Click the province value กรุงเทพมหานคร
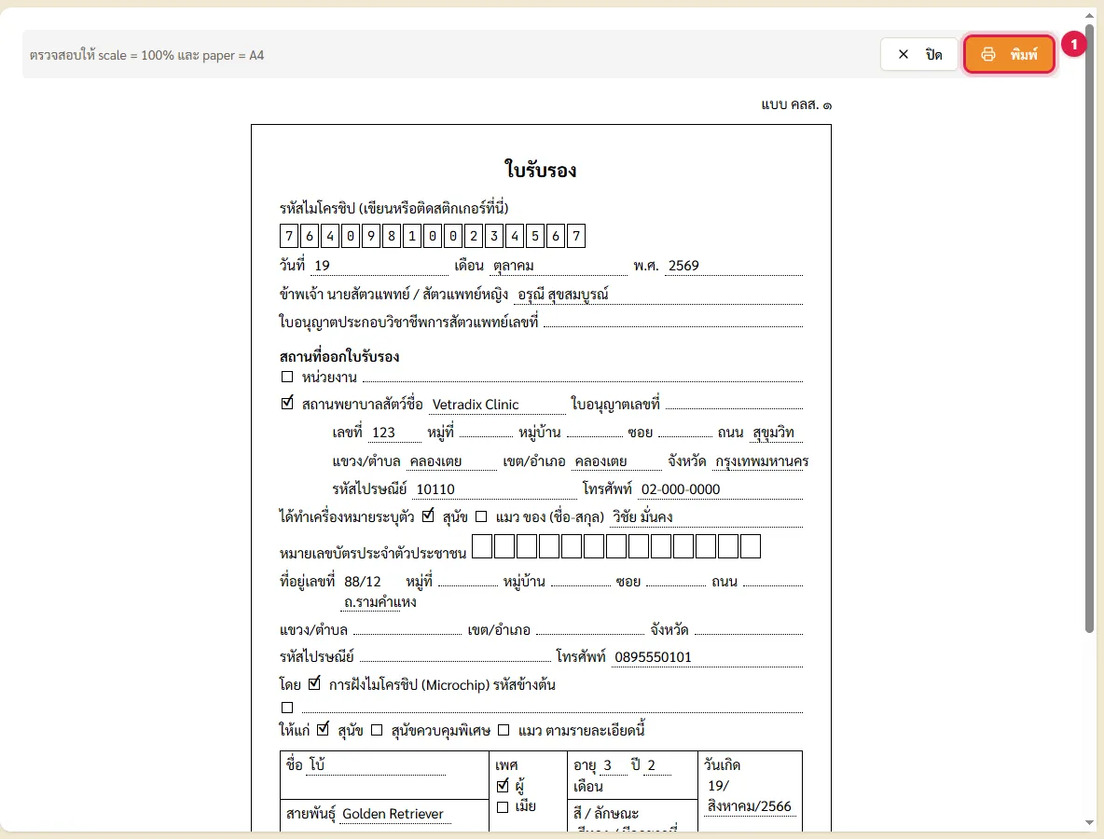 click(762, 461)
